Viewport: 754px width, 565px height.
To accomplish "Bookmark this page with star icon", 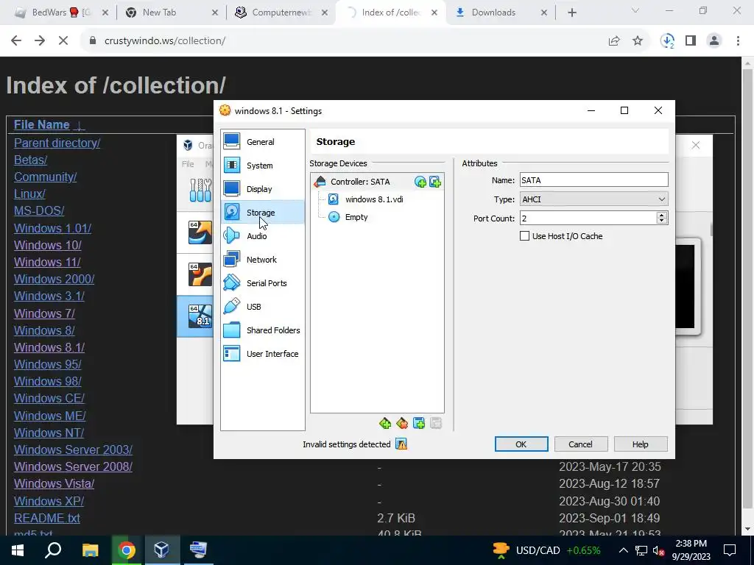I will click(x=638, y=41).
